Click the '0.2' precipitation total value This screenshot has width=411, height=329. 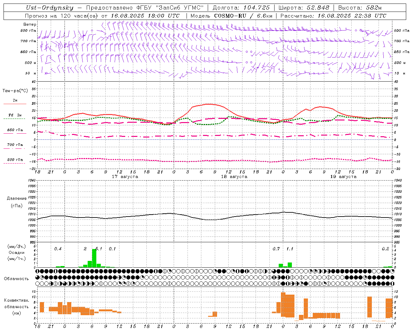(x=385, y=249)
